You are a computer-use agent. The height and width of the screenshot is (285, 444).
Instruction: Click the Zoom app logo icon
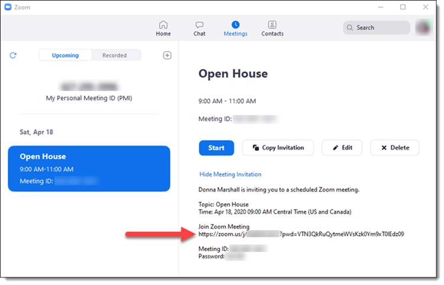[x=8, y=7]
